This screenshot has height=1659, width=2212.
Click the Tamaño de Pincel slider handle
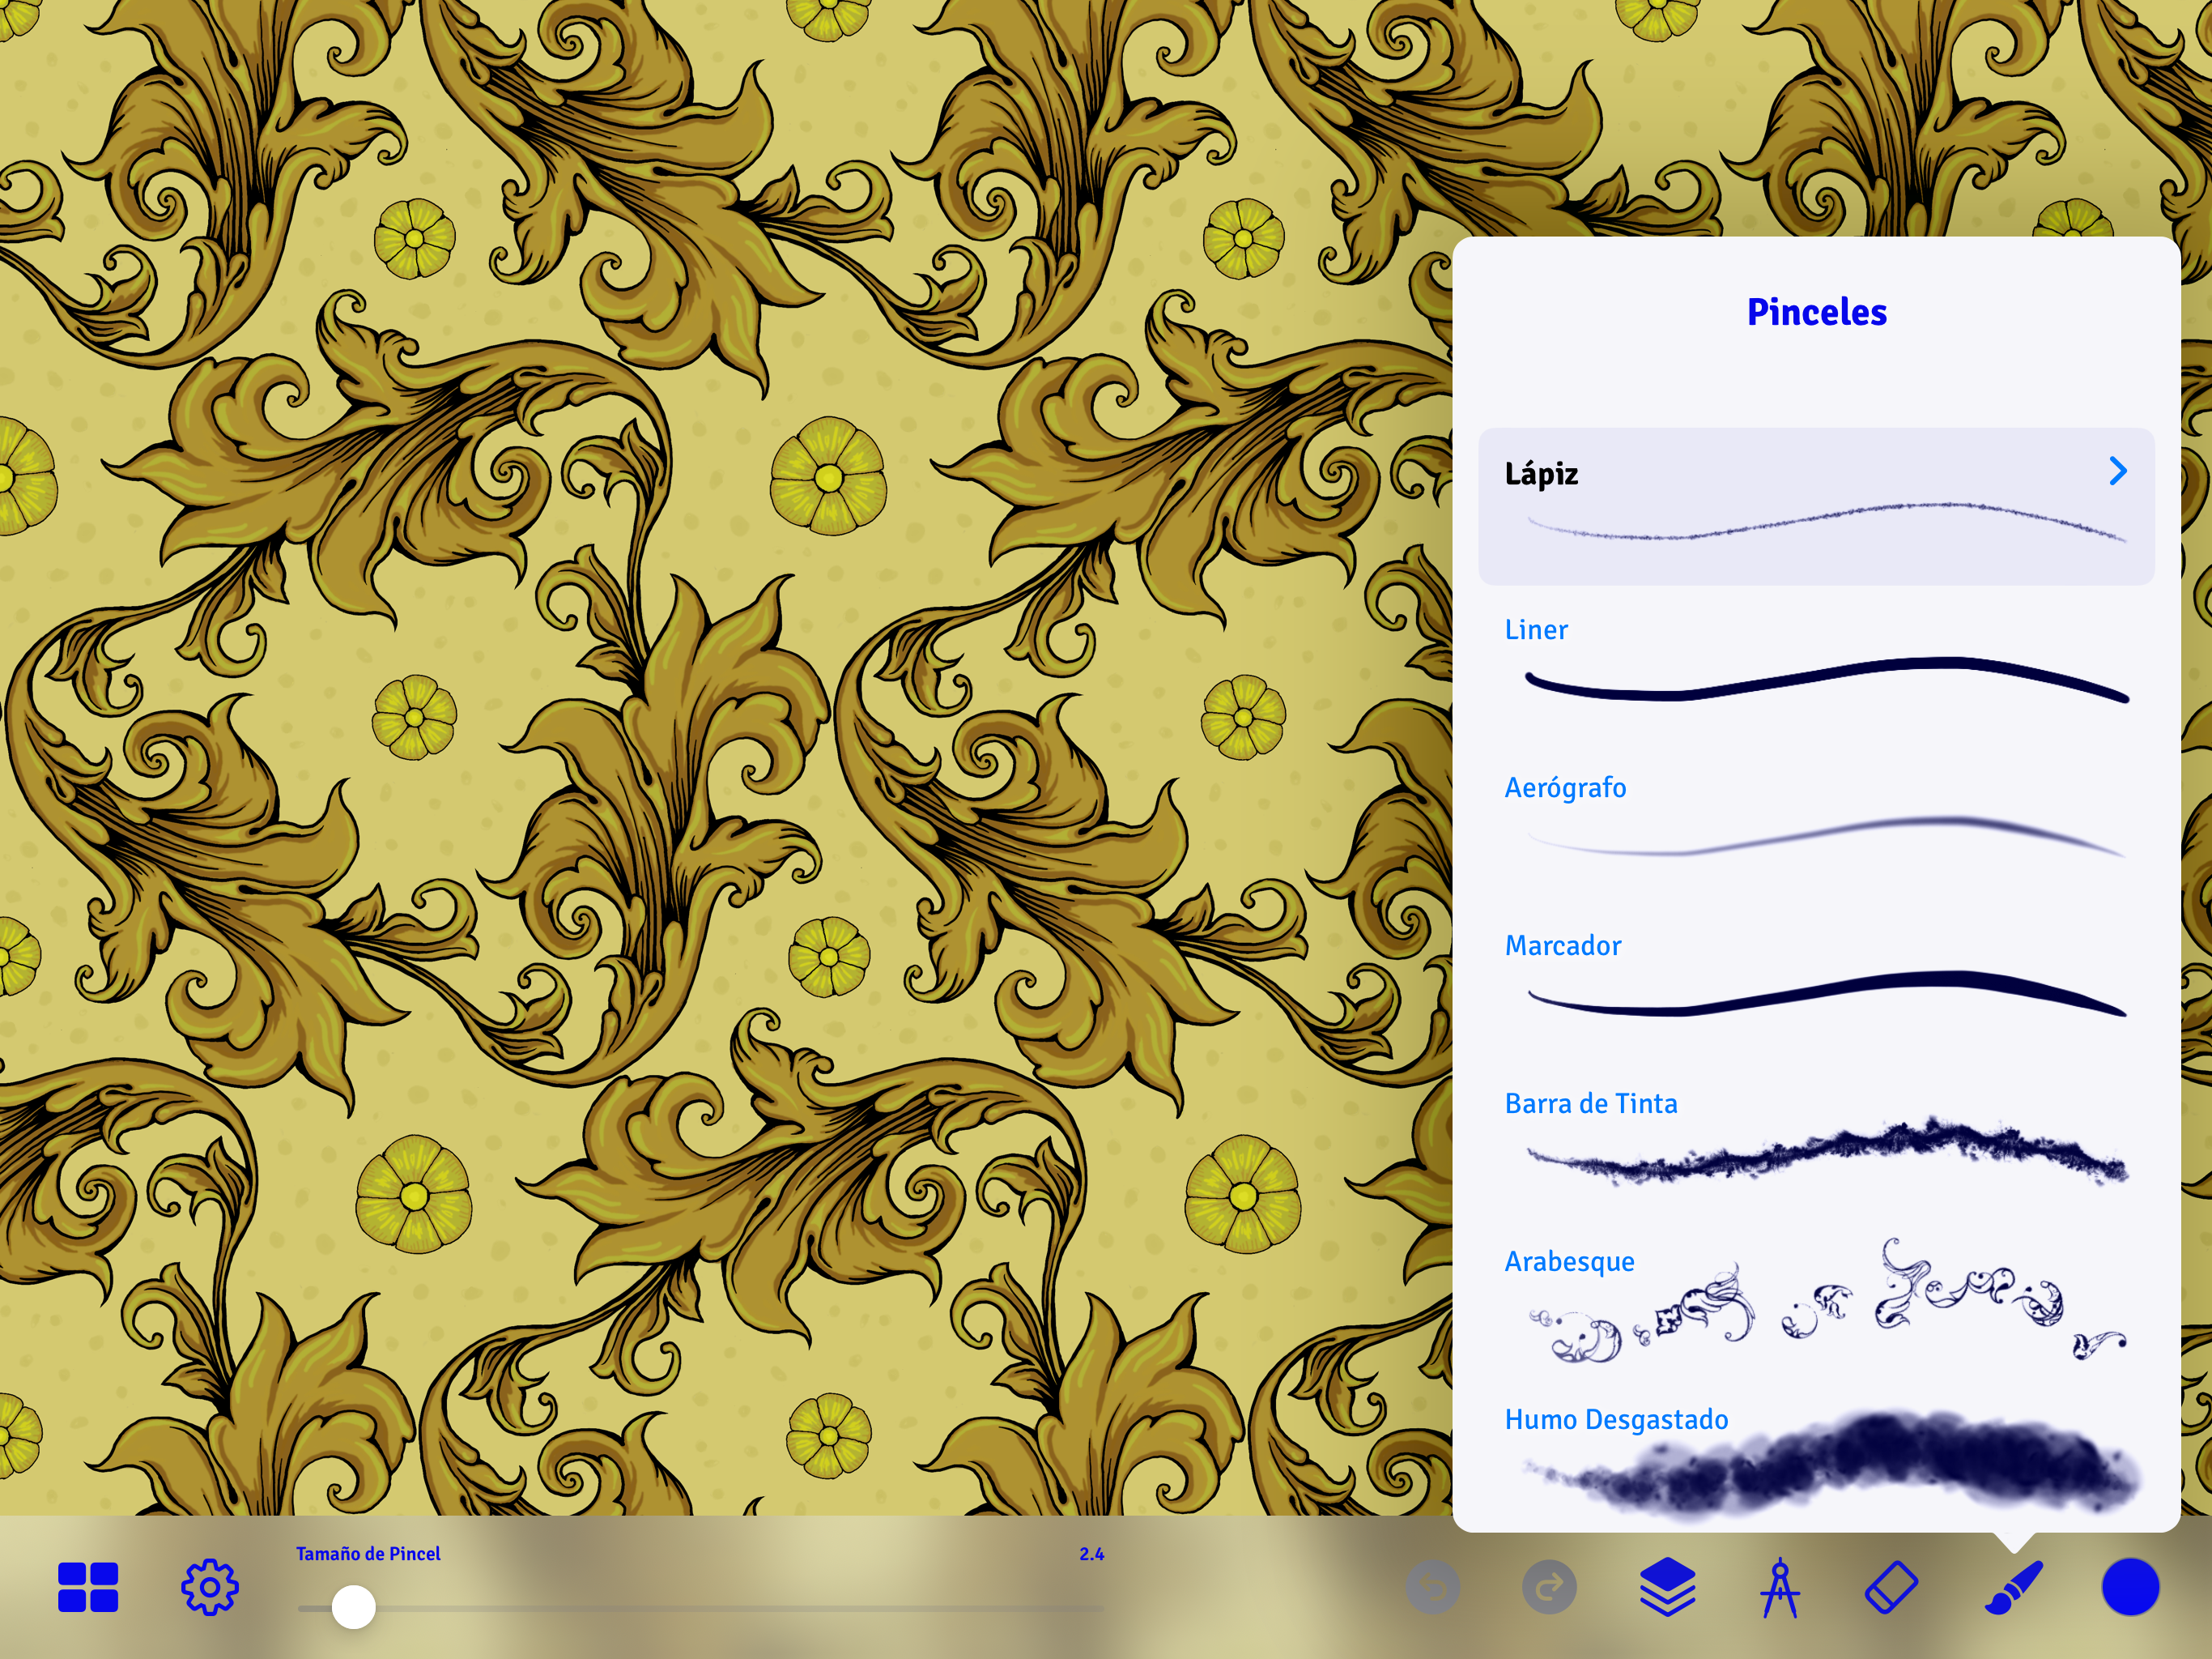point(354,1607)
